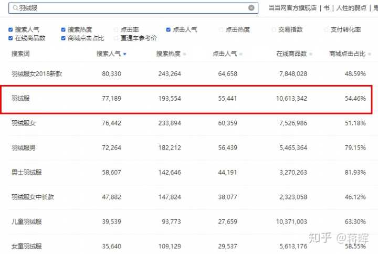Uncheck the 在线商品数 checkbox

[10, 38]
